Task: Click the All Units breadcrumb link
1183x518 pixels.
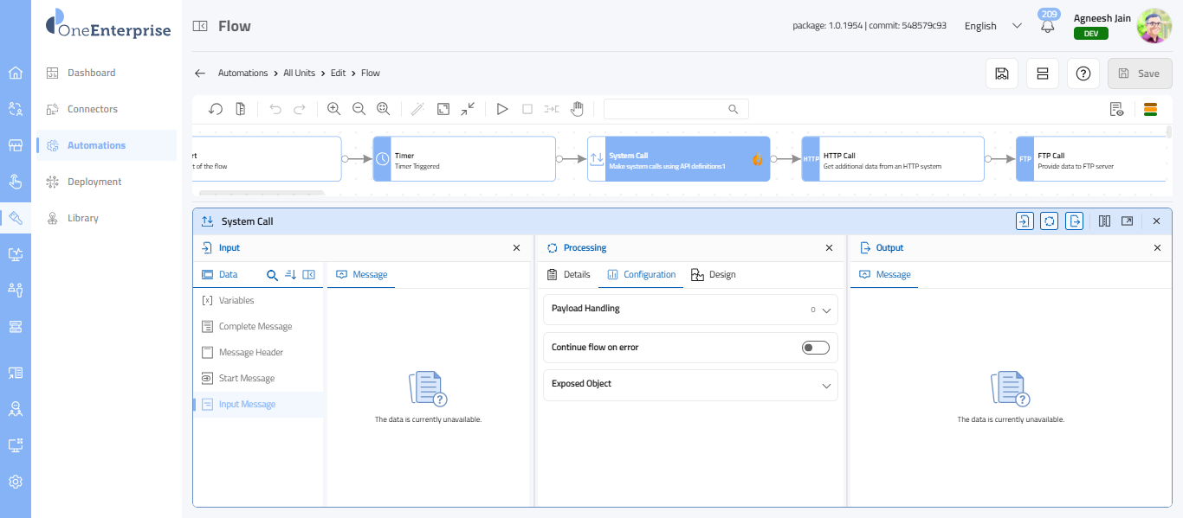Action: click(x=299, y=74)
